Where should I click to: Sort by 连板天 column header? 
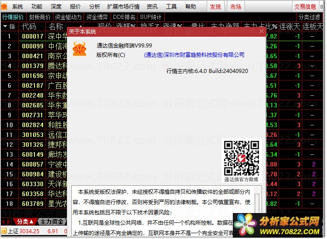coord(312,26)
